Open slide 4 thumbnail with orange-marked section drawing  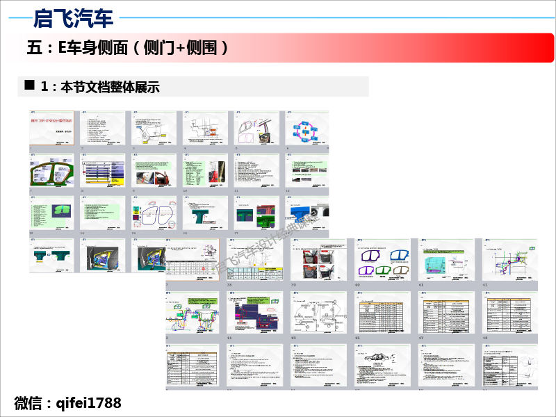[205, 128]
